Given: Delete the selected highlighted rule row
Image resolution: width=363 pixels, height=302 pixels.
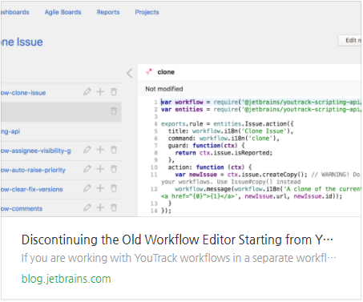Looking at the screenshot, I should pyautogui.click(x=114, y=111).
